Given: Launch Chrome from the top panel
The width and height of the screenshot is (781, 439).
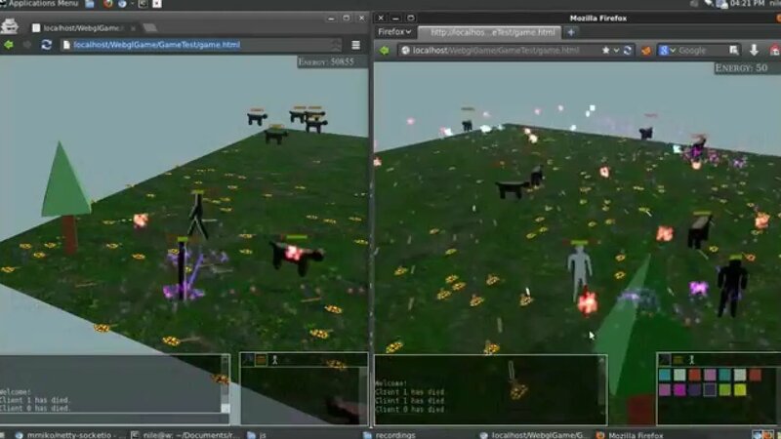Looking at the screenshot, I should click(107, 4).
